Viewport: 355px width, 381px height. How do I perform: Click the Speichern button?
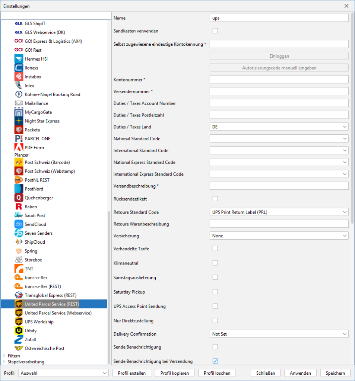click(x=335, y=373)
